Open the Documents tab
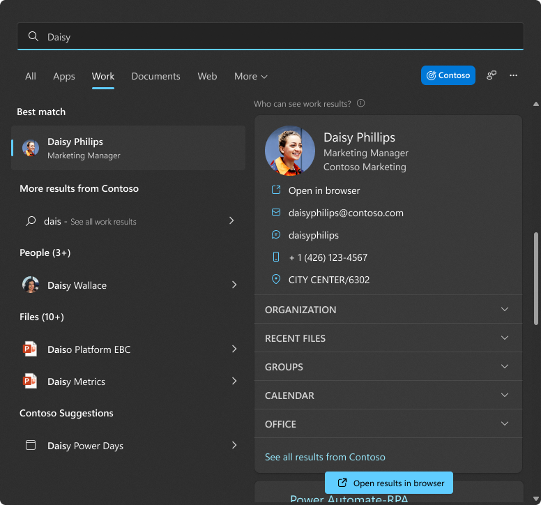 point(155,76)
